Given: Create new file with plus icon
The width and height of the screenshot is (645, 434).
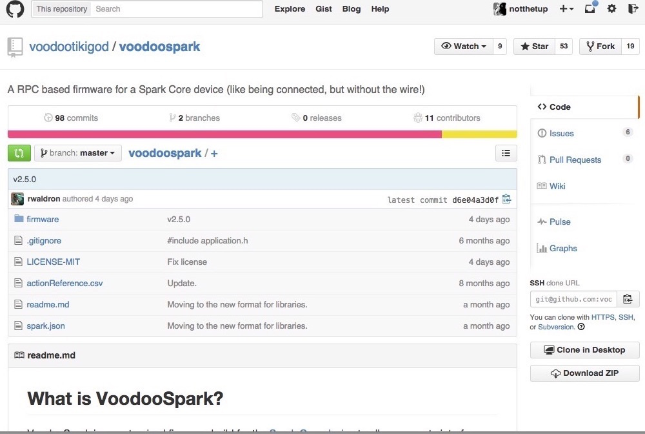Looking at the screenshot, I should 214,154.
